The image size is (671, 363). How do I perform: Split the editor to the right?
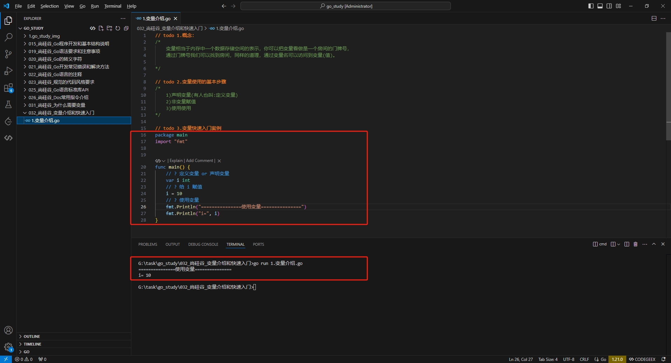tap(654, 18)
